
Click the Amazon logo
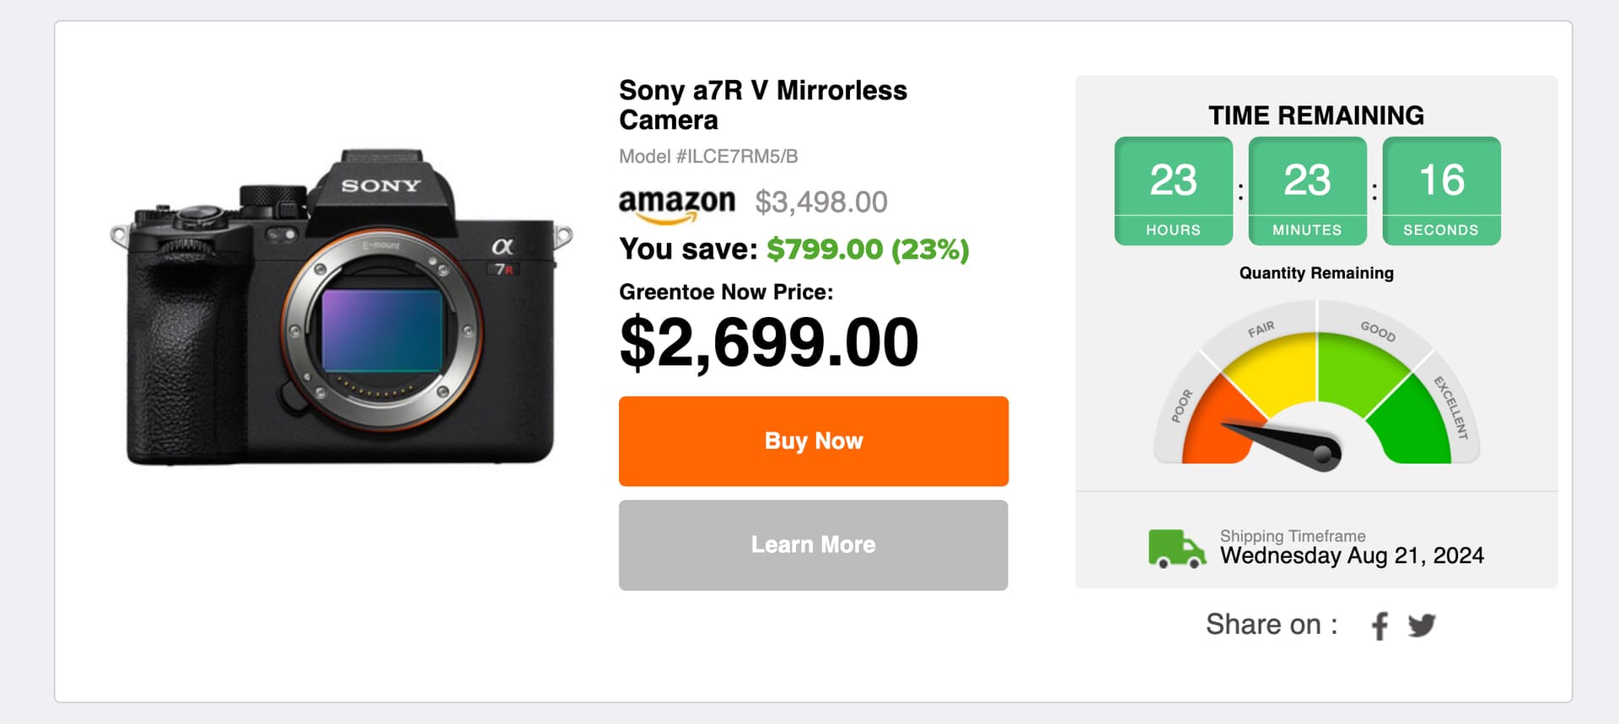677,204
